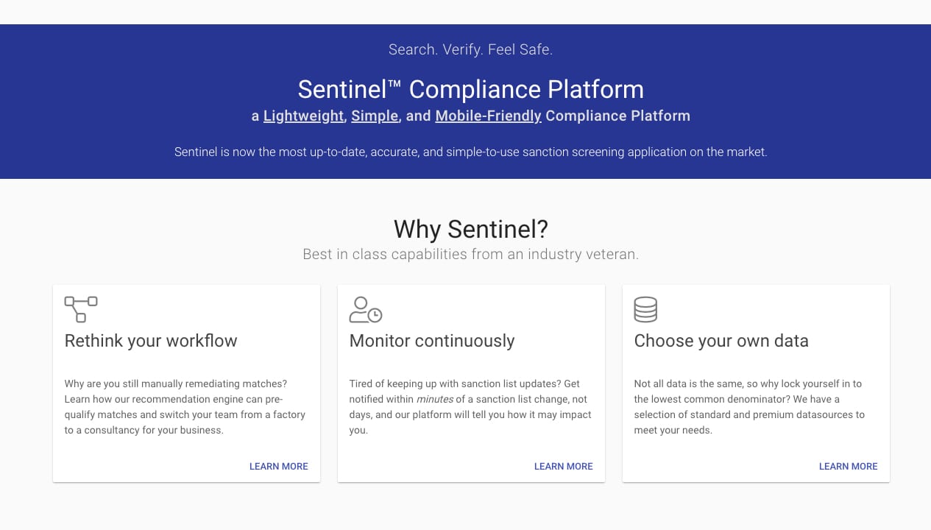Open Learn More under Rethink your workflow
This screenshot has height=530, width=931.
coord(279,466)
